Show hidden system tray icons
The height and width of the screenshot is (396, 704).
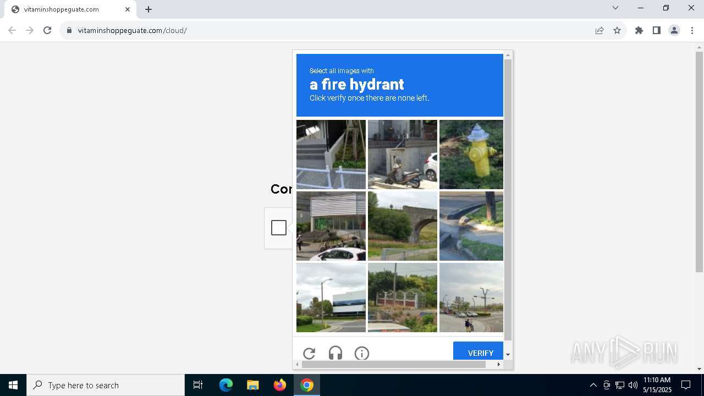pos(593,385)
